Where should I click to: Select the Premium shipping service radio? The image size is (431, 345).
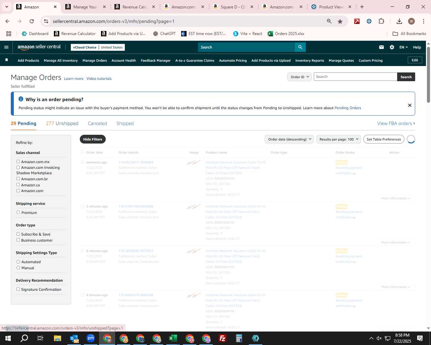click(18, 212)
